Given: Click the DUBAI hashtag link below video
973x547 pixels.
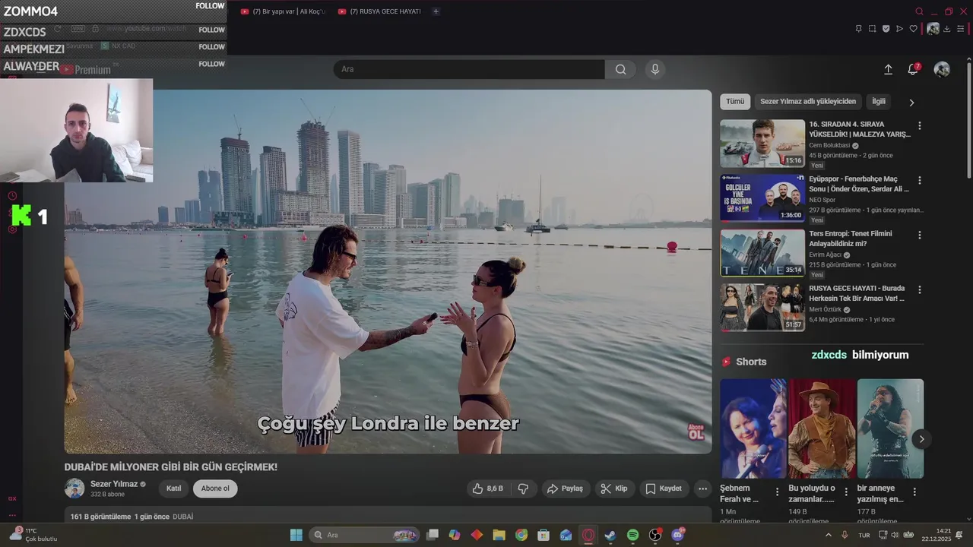Looking at the screenshot, I should click(182, 517).
